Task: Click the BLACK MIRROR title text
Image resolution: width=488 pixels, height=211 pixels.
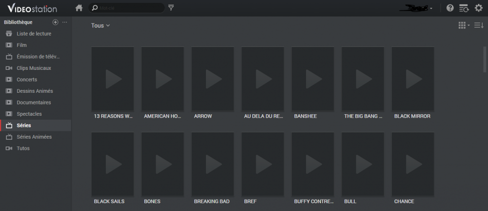Action: click(x=412, y=116)
